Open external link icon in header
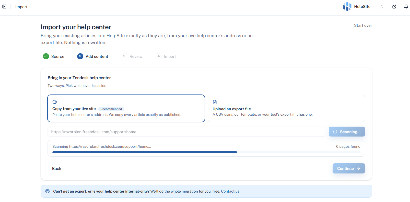Screen dimensions: 410x202 pyautogui.click(x=394, y=7)
